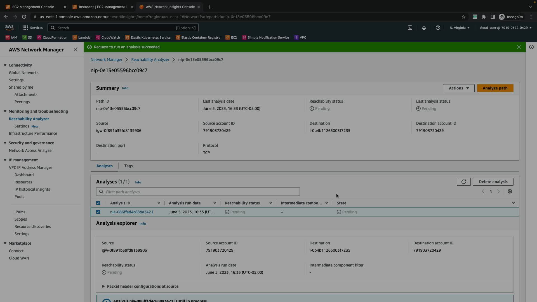Viewport: 537px width, 302px height.
Task: Toggle the select-all analyses checkbox
Action: 98,203
